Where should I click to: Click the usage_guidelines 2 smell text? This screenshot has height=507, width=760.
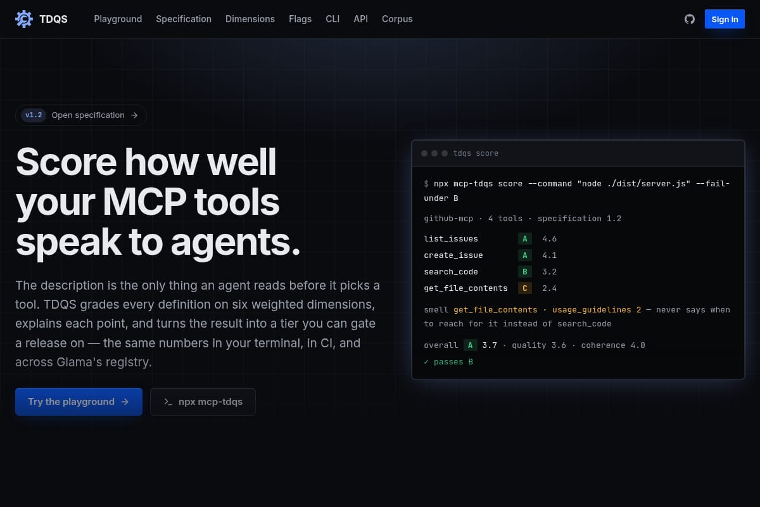597,310
